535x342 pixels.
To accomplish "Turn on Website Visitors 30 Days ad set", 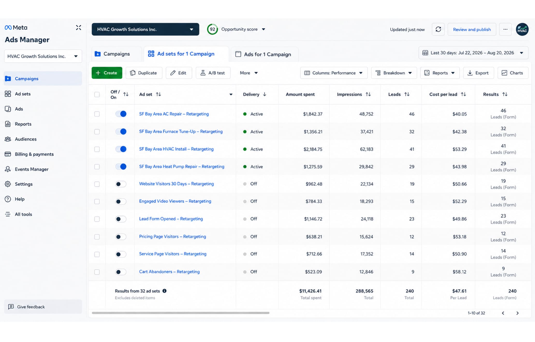I will point(121,184).
